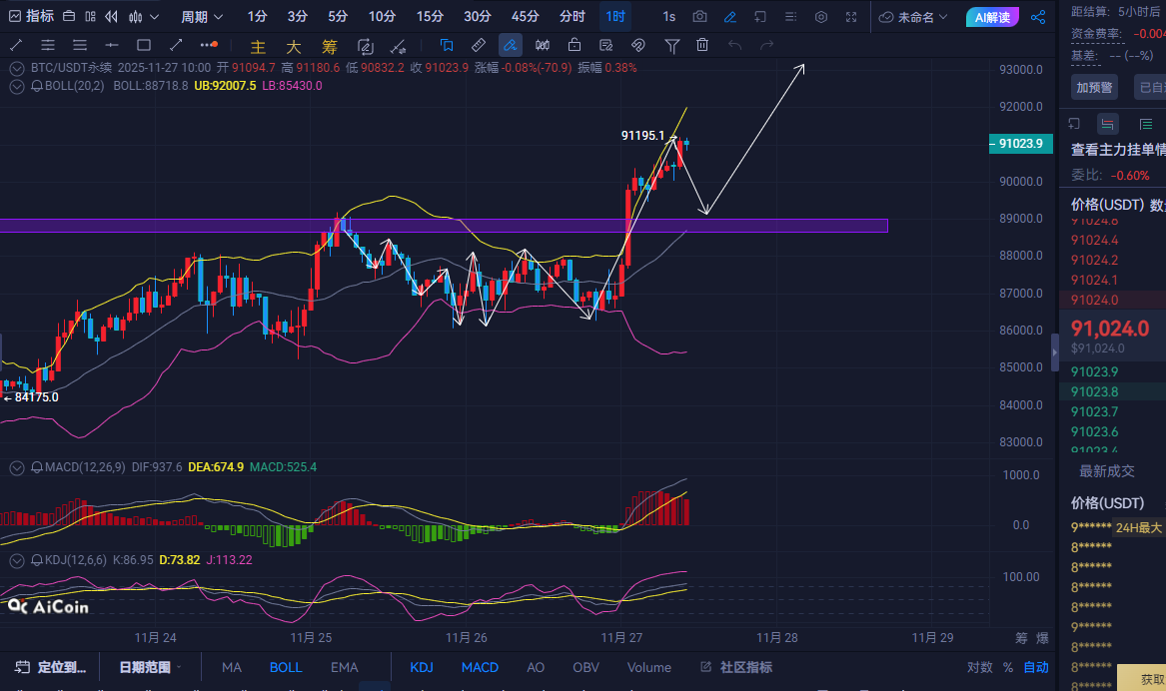This screenshot has width=1166, height=691.
Task: Click the ruler measurement tool
Action: [x=478, y=45]
